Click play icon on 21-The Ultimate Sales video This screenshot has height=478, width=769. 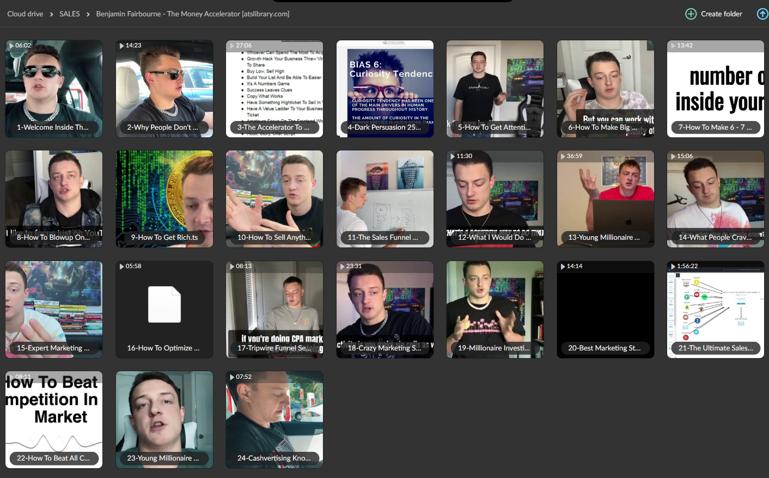coord(672,267)
